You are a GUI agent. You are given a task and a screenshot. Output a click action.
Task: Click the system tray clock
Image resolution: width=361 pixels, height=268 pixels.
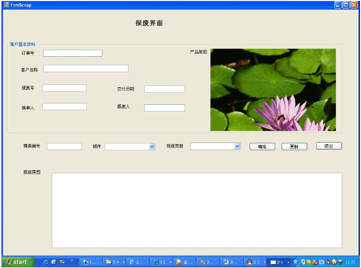350,262
